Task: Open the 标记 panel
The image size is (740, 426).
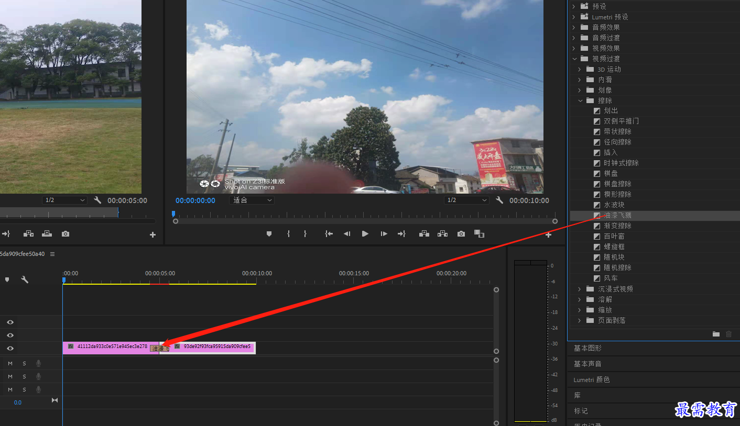Action: tap(581, 411)
